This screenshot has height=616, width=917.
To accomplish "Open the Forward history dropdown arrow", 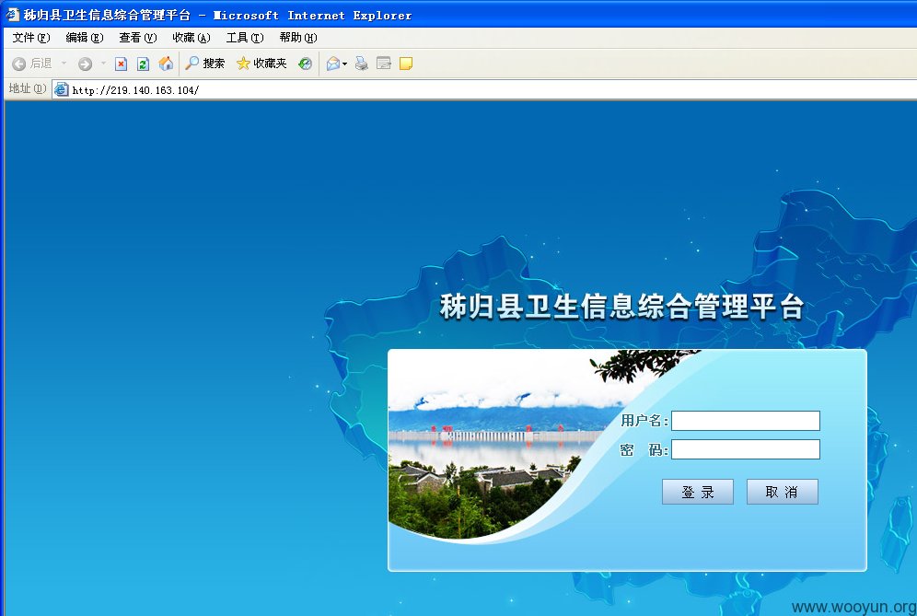I will 103,64.
